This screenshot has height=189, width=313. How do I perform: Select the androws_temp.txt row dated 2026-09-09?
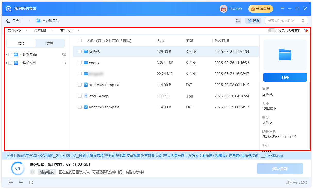click(166, 107)
